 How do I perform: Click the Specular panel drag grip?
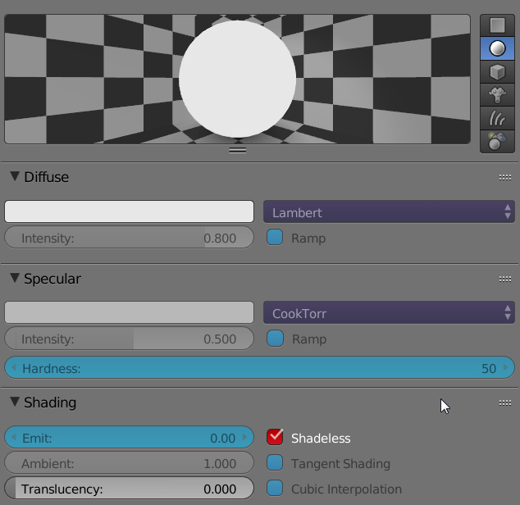click(505, 280)
